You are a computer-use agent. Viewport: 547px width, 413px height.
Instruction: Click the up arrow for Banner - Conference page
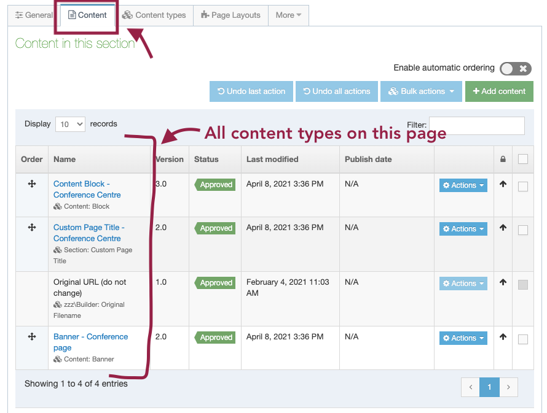click(502, 338)
